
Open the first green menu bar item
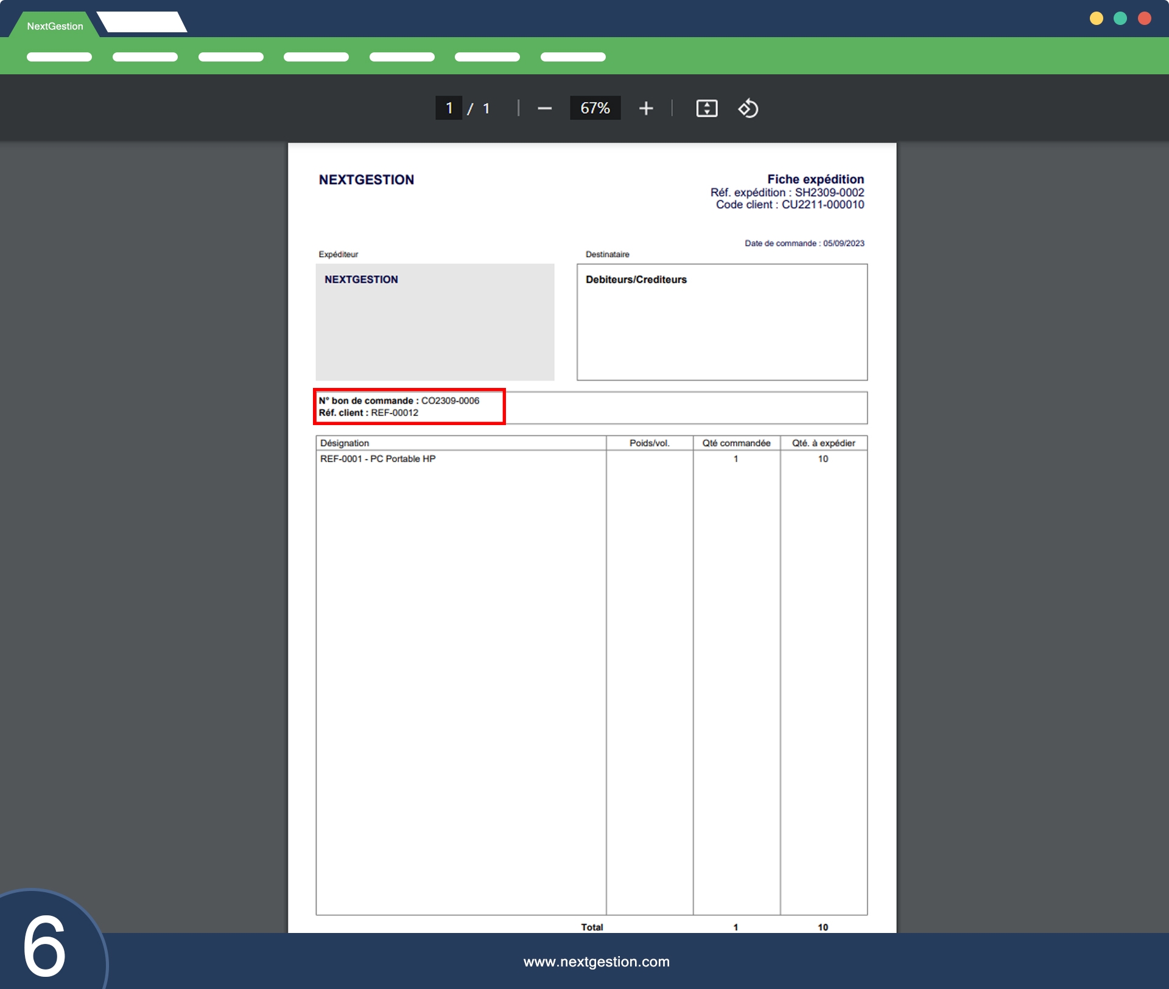(x=59, y=57)
